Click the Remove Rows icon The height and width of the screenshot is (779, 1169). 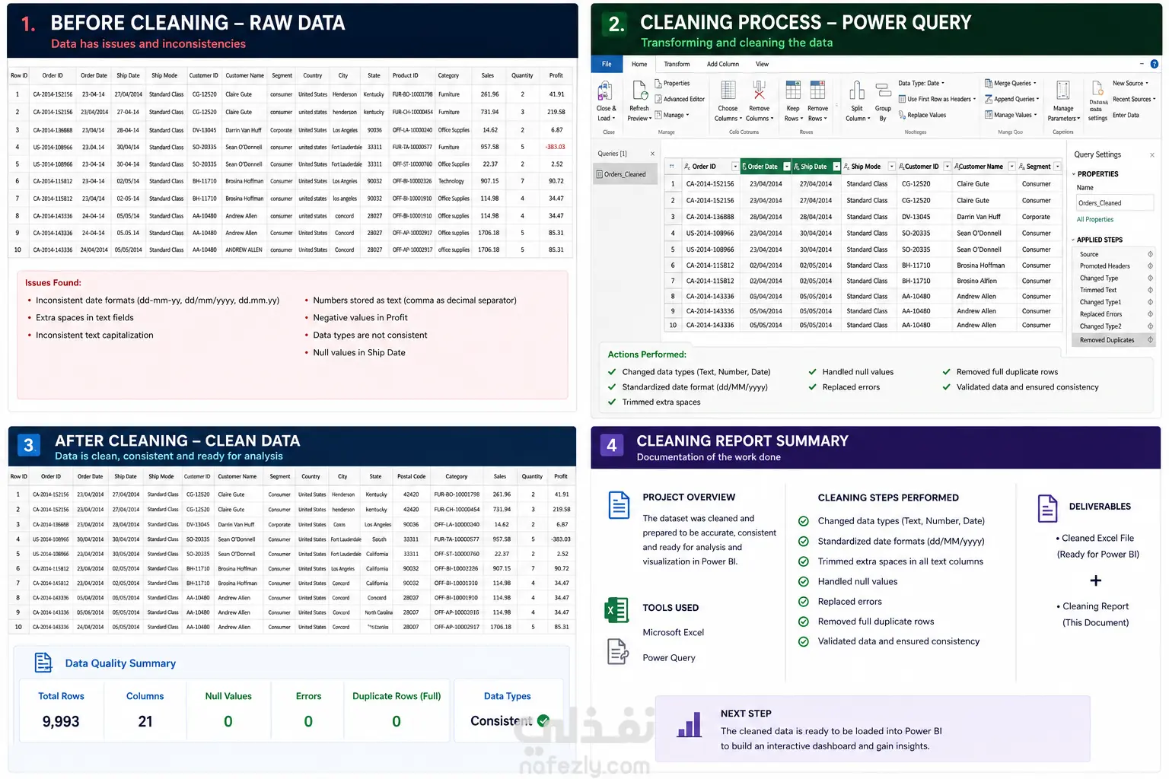817,91
